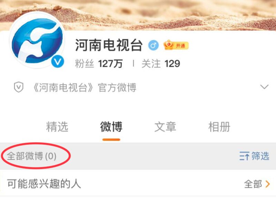Select the 微博 tab
The width and height of the screenshot is (276, 198).
pyautogui.click(x=111, y=127)
